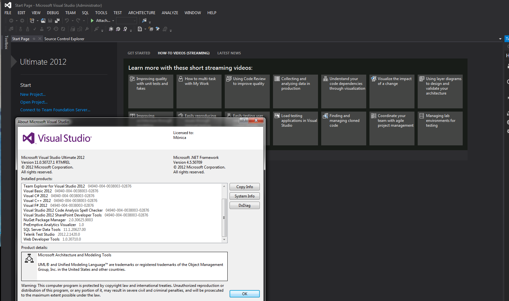Open the Toolbox side panel tab
This screenshot has height=301, width=509.
6,42
